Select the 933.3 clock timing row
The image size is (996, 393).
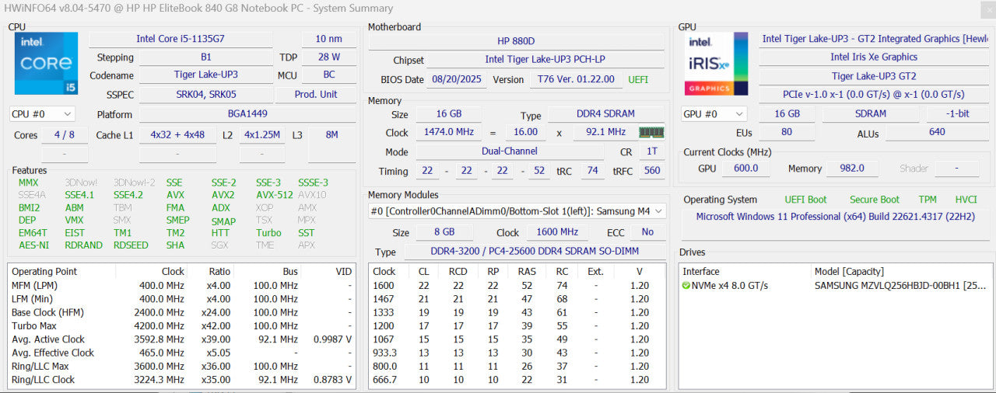517,353
